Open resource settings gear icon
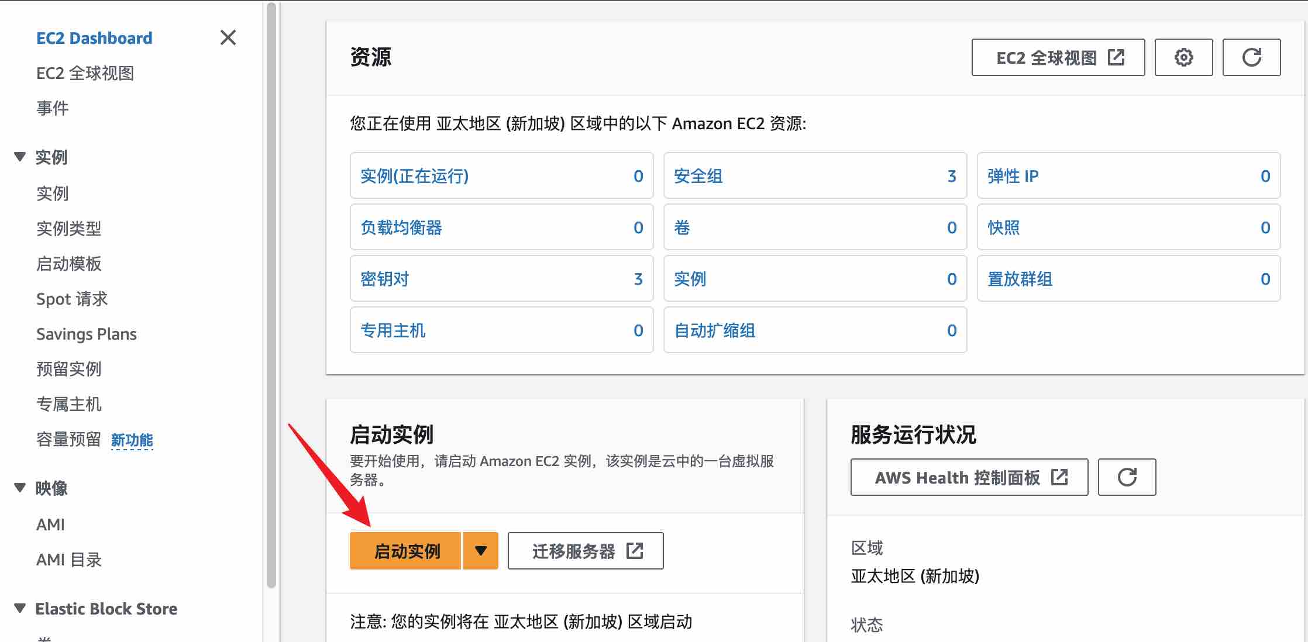Viewport: 1308px width, 642px height. tap(1183, 57)
